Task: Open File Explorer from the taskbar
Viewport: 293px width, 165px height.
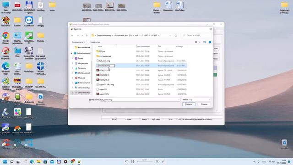Action: [38, 161]
